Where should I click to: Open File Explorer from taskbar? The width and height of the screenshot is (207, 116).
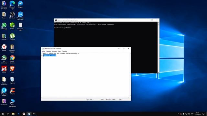13,114
